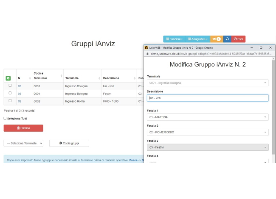The width and height of the screenshot is (276, 199).
Task: Expand the Fascia 4 dropdown
Action: (x=208, y=161)
